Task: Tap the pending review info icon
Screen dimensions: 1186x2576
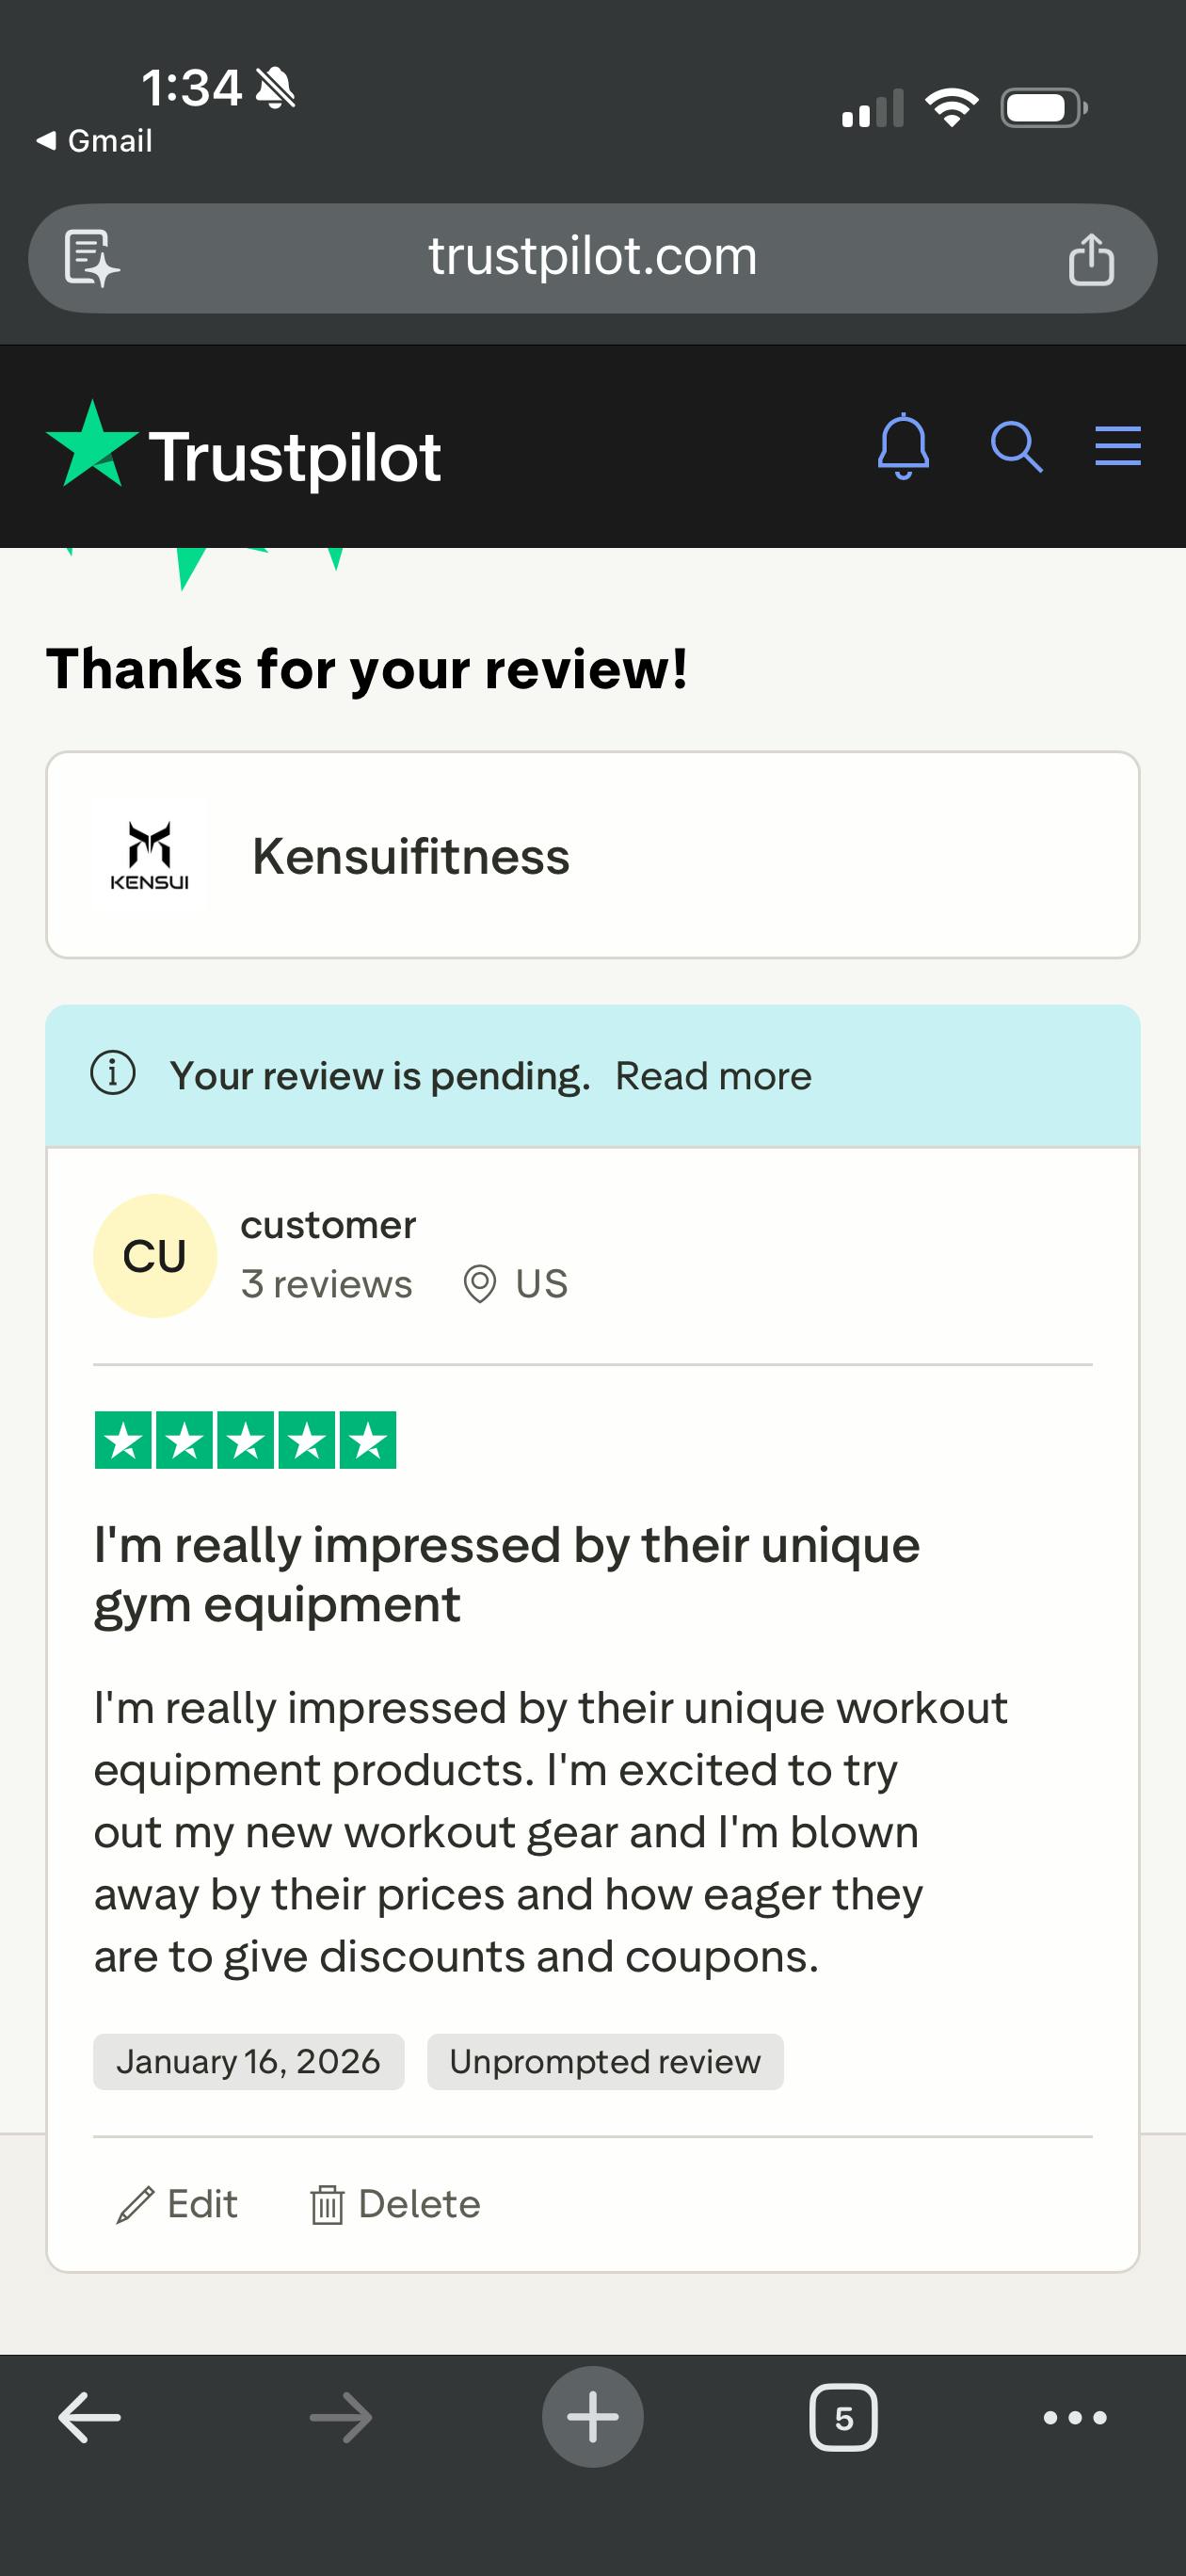Action: [x=113, y=1074]
